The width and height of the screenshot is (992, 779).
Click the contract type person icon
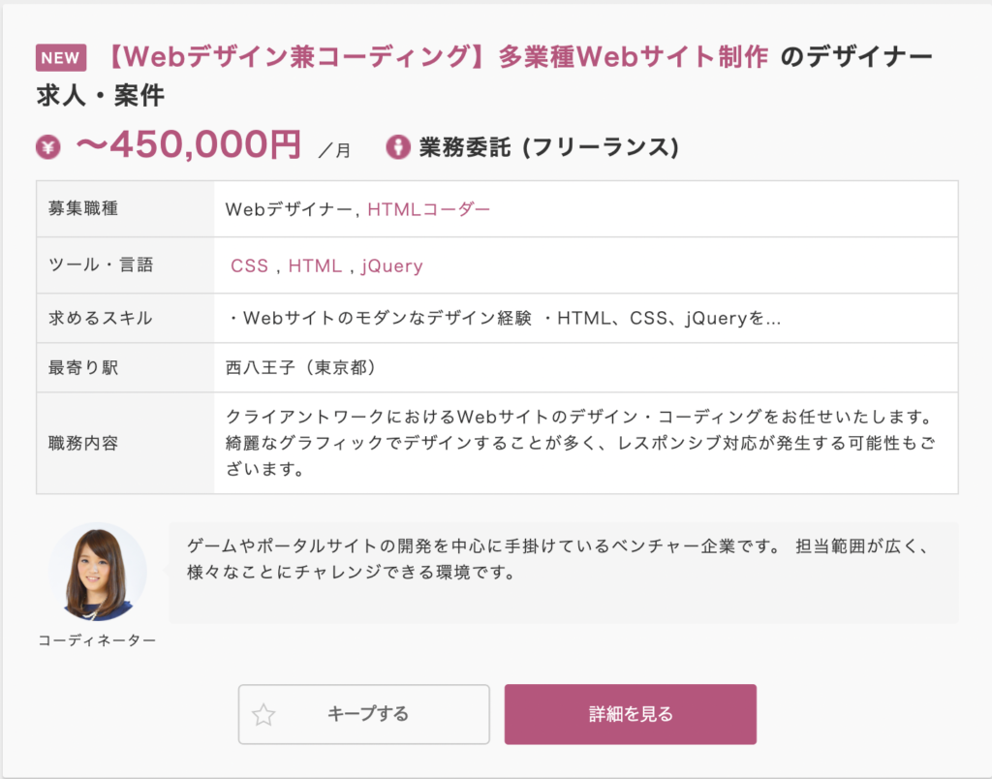[x=396, y=147]
